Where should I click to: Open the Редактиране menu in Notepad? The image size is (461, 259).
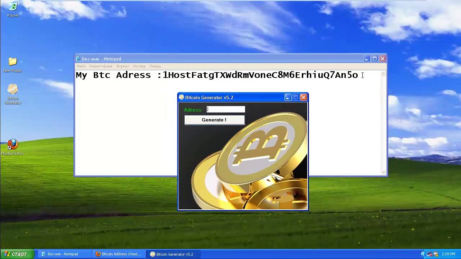(x=101, y=66)
